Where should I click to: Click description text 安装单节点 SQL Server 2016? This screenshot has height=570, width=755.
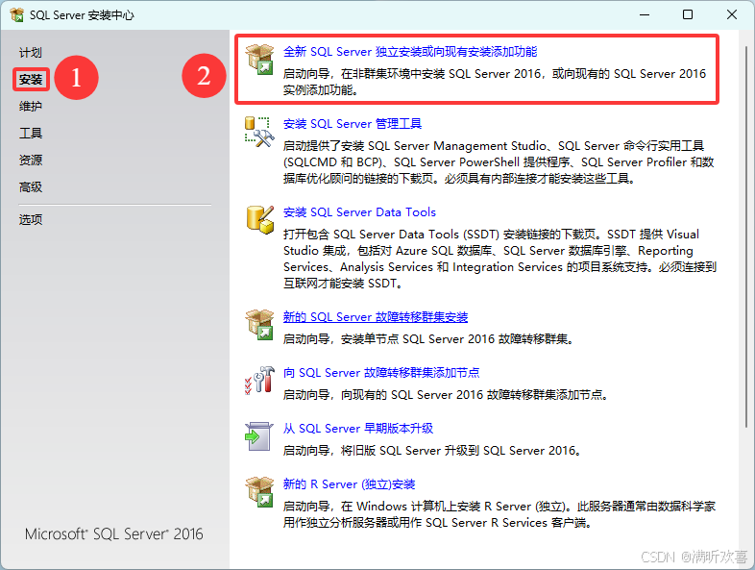click(x=428, y=339)
